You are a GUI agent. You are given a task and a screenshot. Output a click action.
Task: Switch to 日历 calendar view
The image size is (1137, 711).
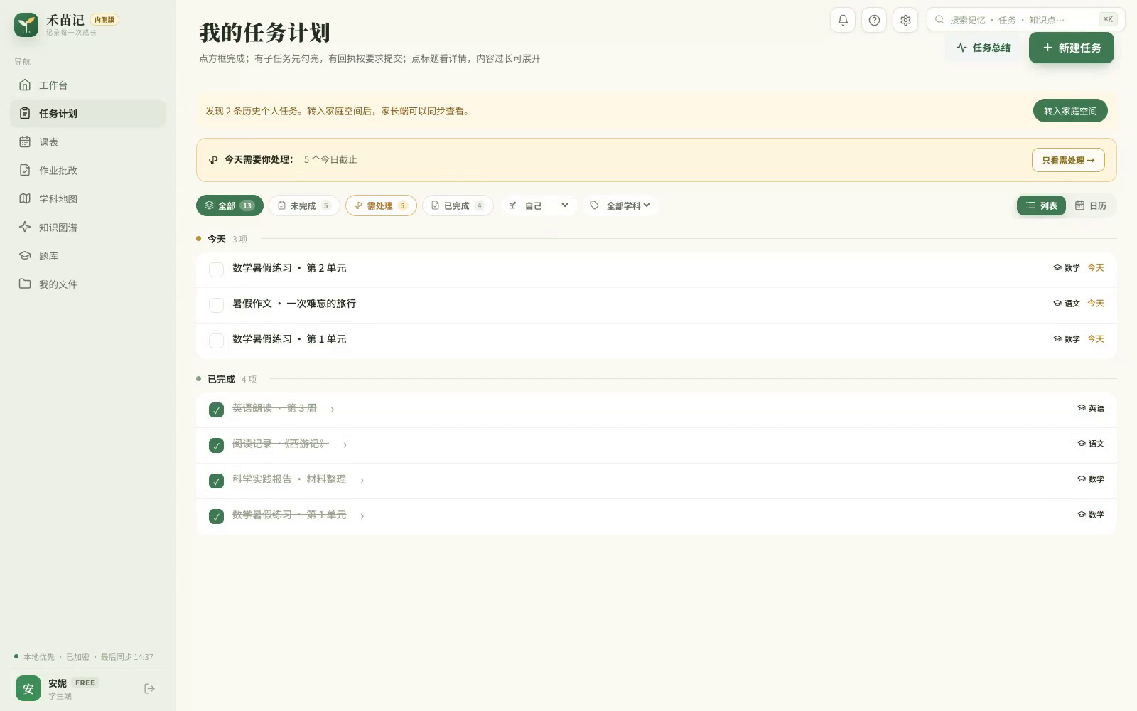click(1090, 205)
